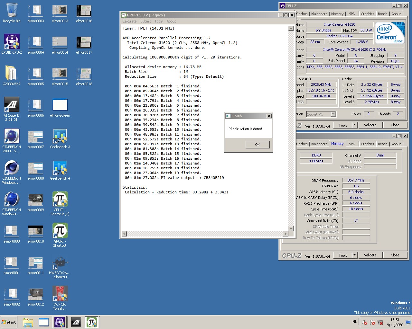Image resolution: width=412 pixels, height=329 pixels.
Task: Click GPUPI vertical scrollbar up arrow
Action: point(291,28)
